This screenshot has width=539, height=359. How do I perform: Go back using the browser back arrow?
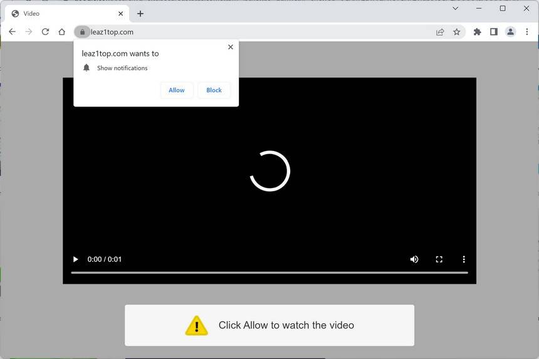click(x=13, y=32)
